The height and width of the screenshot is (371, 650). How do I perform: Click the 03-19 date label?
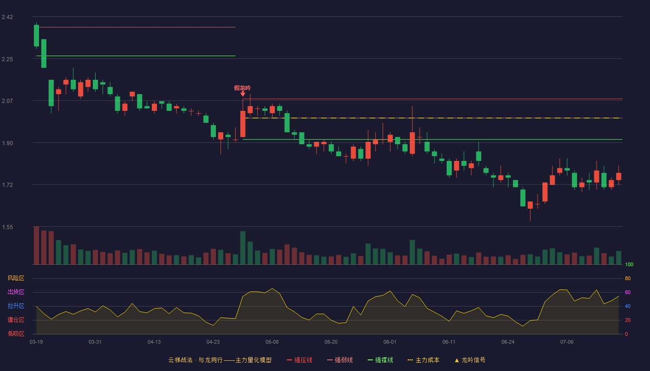[x=36, y=342]
